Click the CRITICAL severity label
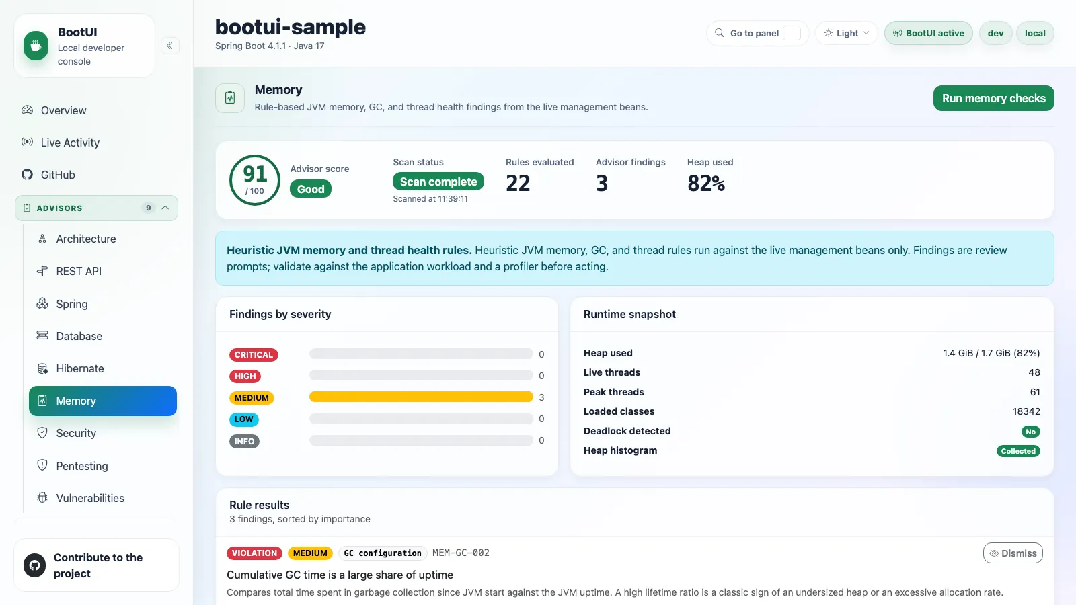The image size is (1076, 605). coord(254,355)
